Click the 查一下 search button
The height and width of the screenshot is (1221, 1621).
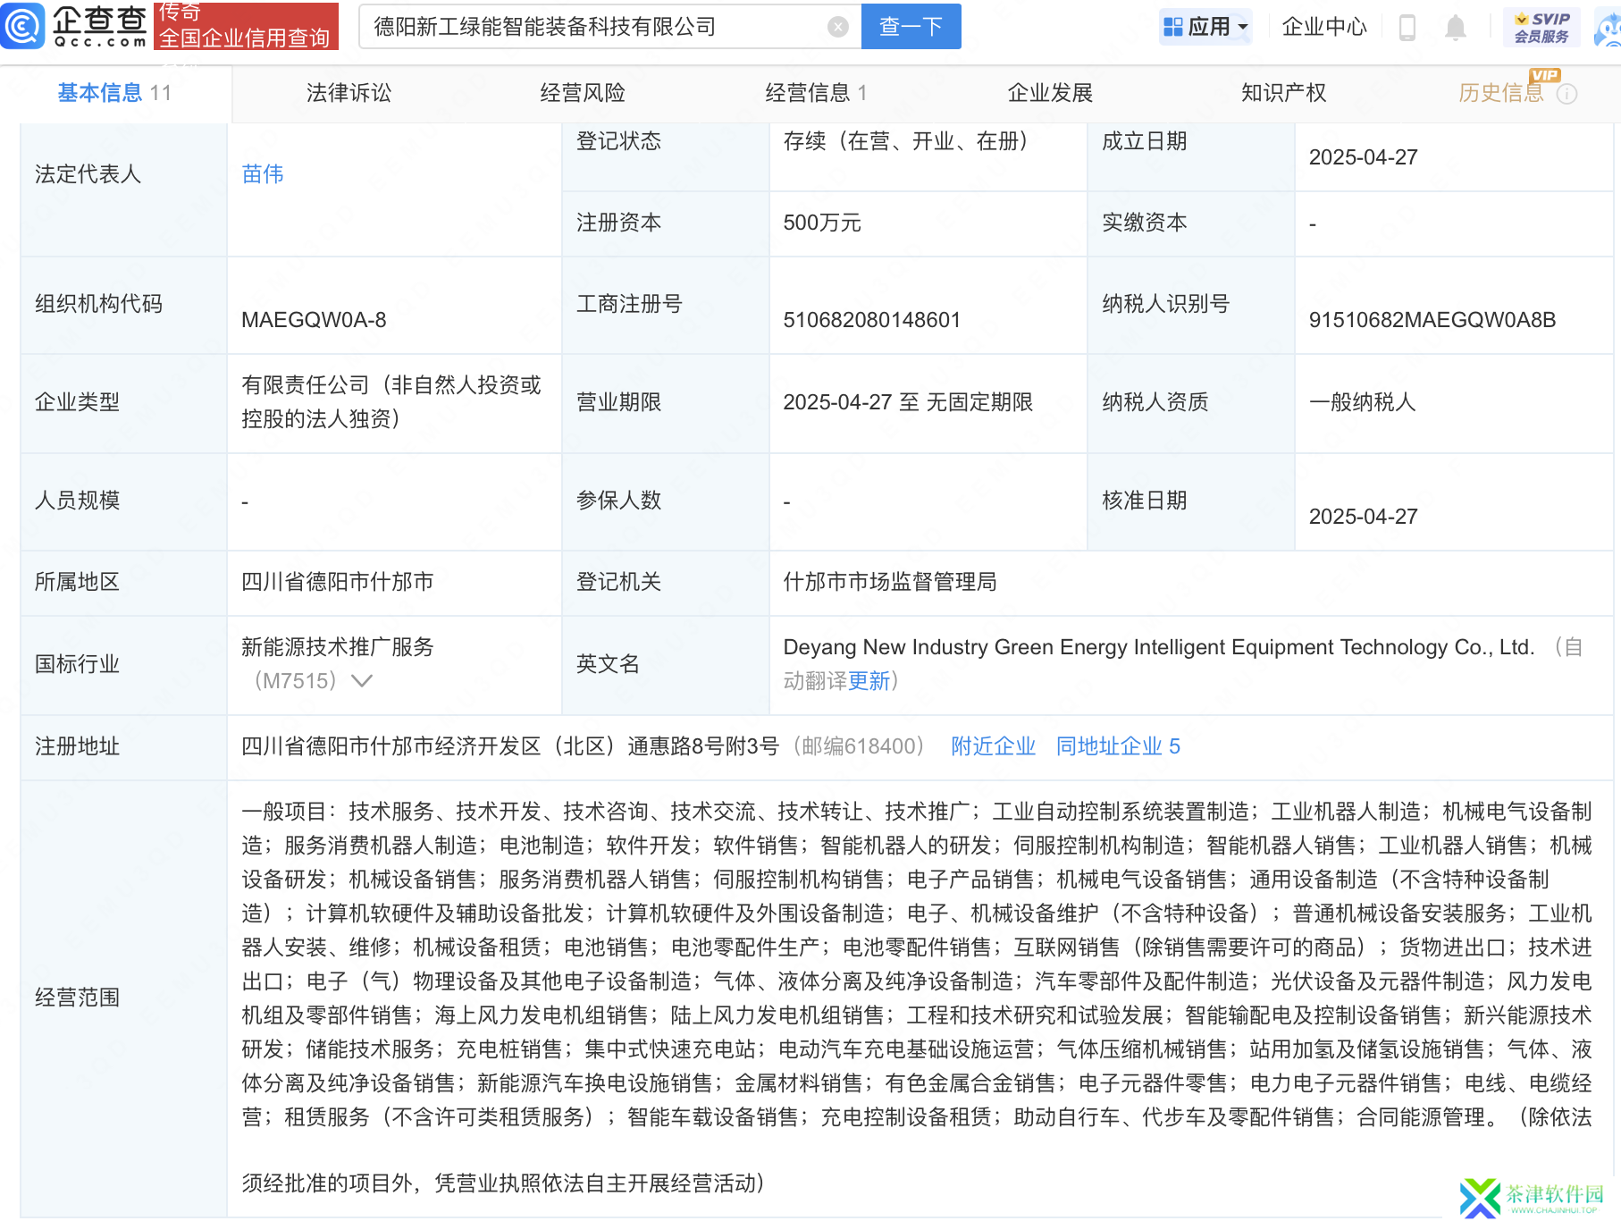tap(911, 27)
